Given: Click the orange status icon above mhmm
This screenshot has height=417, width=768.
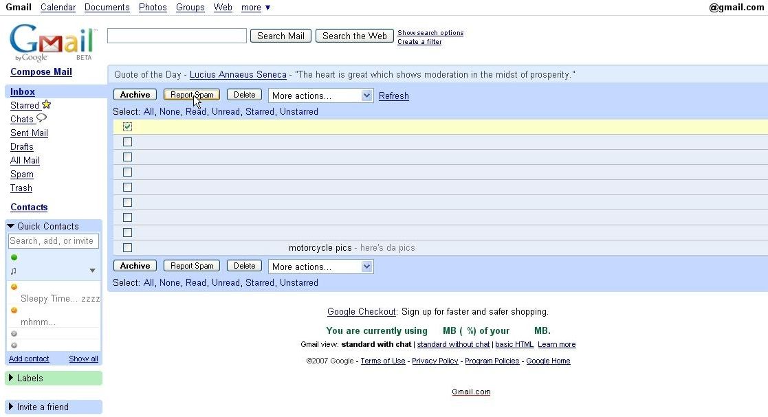Looking at the screenshot, I should pyautogui.click(x=14, y=311).
